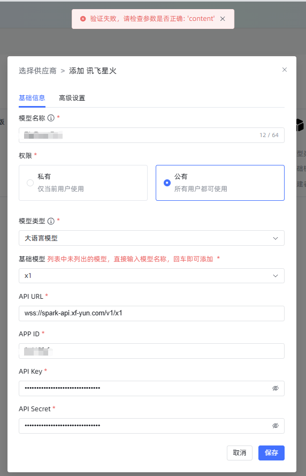Open the 基础模型 dropdown showing x1
The width and height of the screenshot is (306, 476).
pos(151,276)
